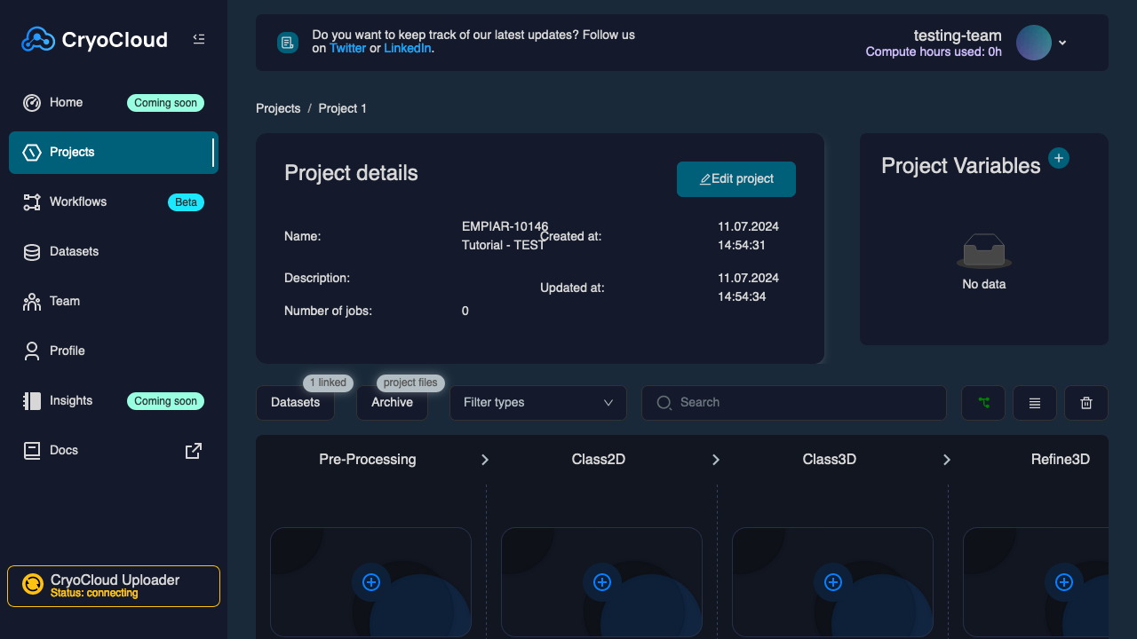Open Team in the sidebar

click(114, 302)
